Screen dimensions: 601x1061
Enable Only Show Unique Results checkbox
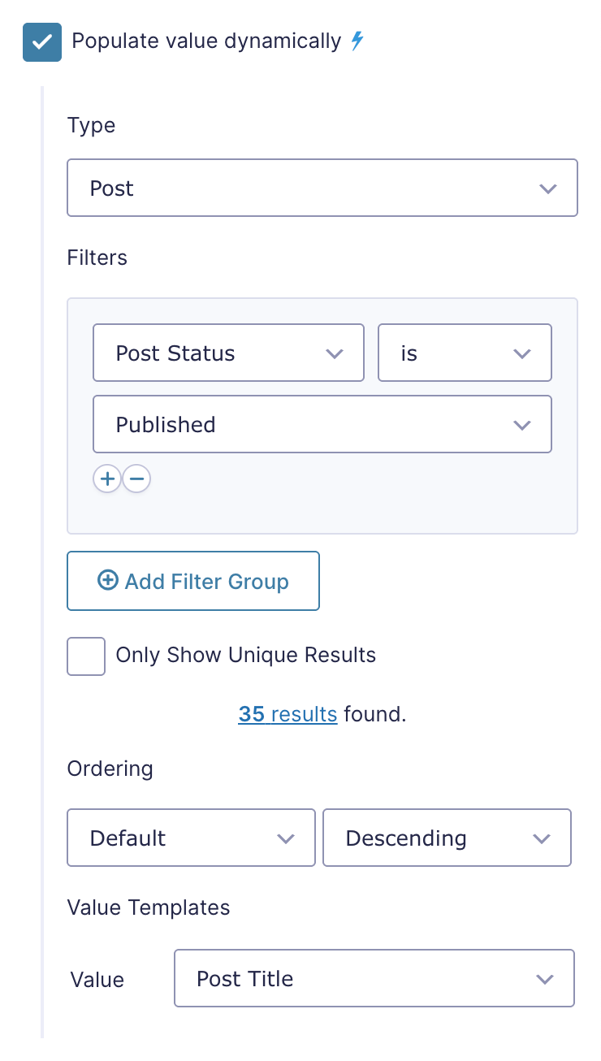tap(86, 656)
